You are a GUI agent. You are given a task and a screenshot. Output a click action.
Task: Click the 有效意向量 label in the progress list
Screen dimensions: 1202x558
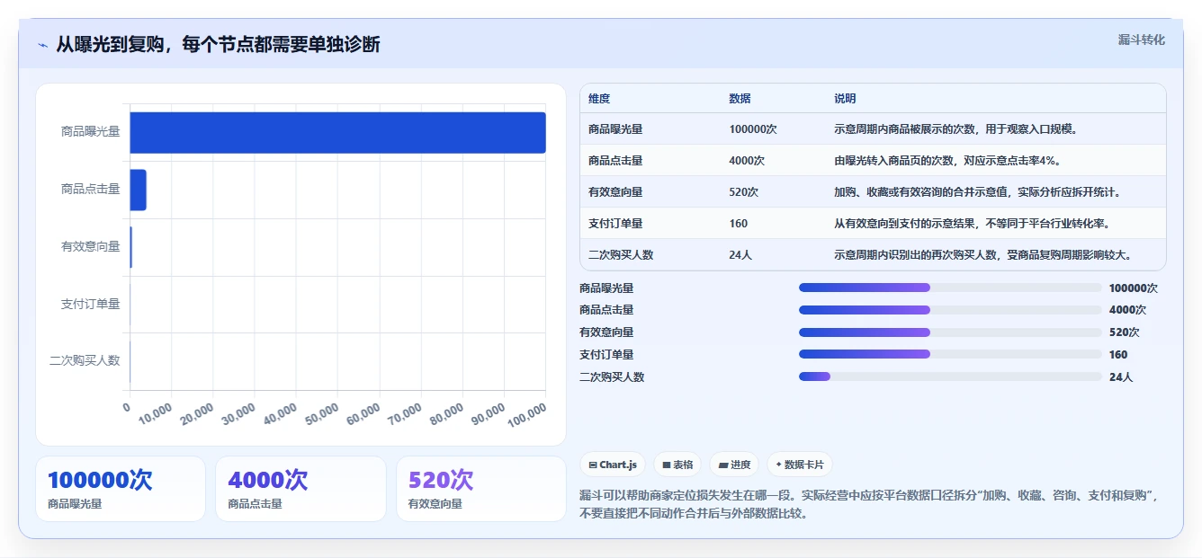[x=606, y=332]
